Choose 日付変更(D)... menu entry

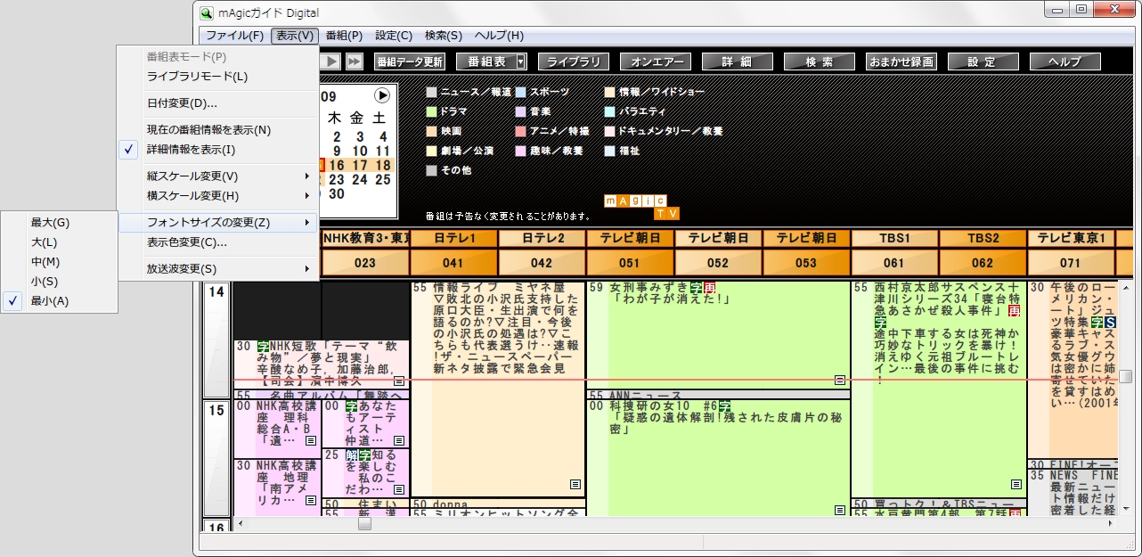218,103
